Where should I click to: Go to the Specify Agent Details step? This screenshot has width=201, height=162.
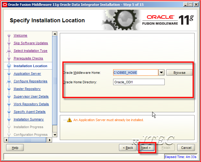[30, 112]
